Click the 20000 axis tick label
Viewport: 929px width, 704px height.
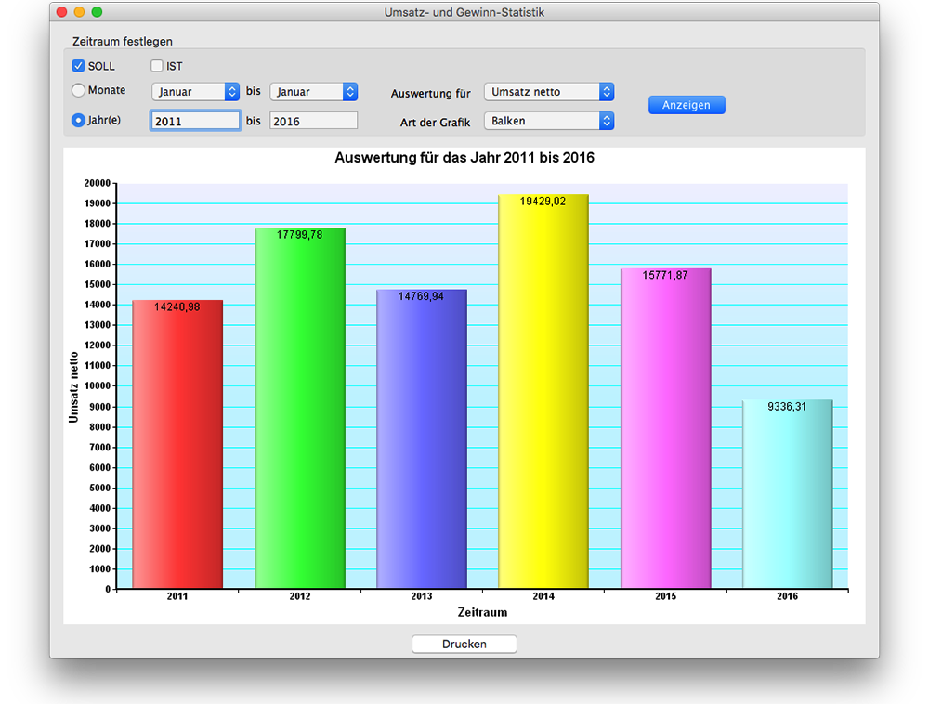click(x=98, y=183)
